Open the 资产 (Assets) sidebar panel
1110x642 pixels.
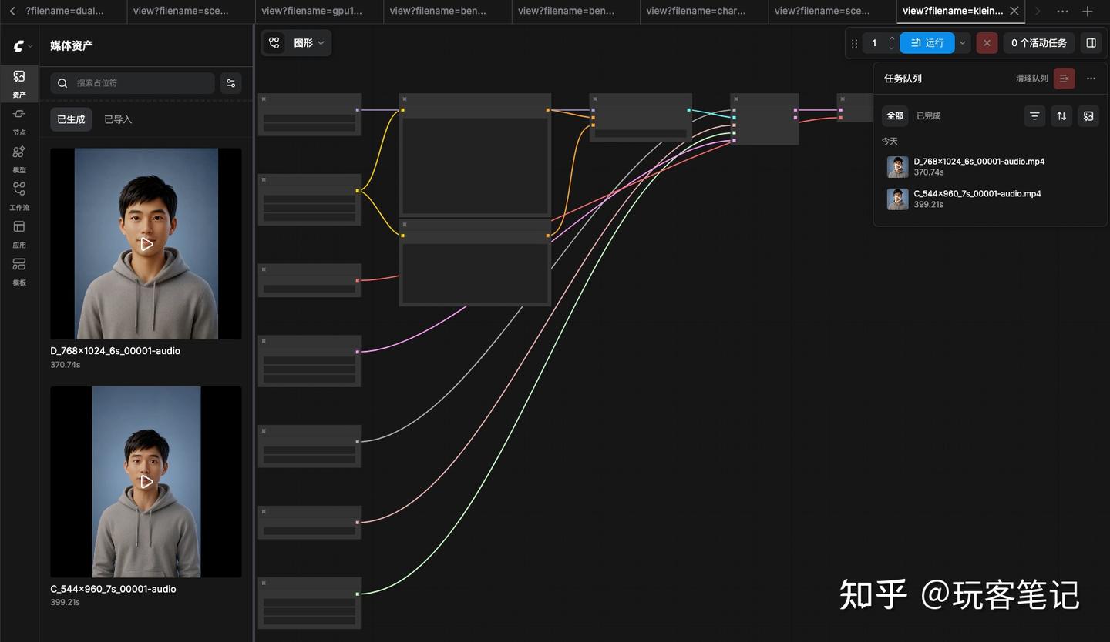coord(19,83)
